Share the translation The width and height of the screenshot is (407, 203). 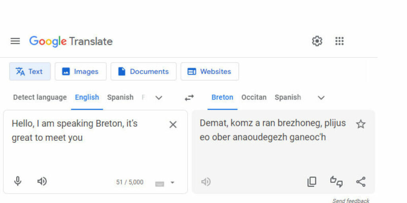pyautogui.click(x=361, y=182)
